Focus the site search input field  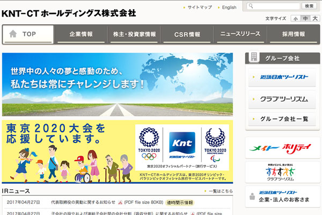coord(274,6)
